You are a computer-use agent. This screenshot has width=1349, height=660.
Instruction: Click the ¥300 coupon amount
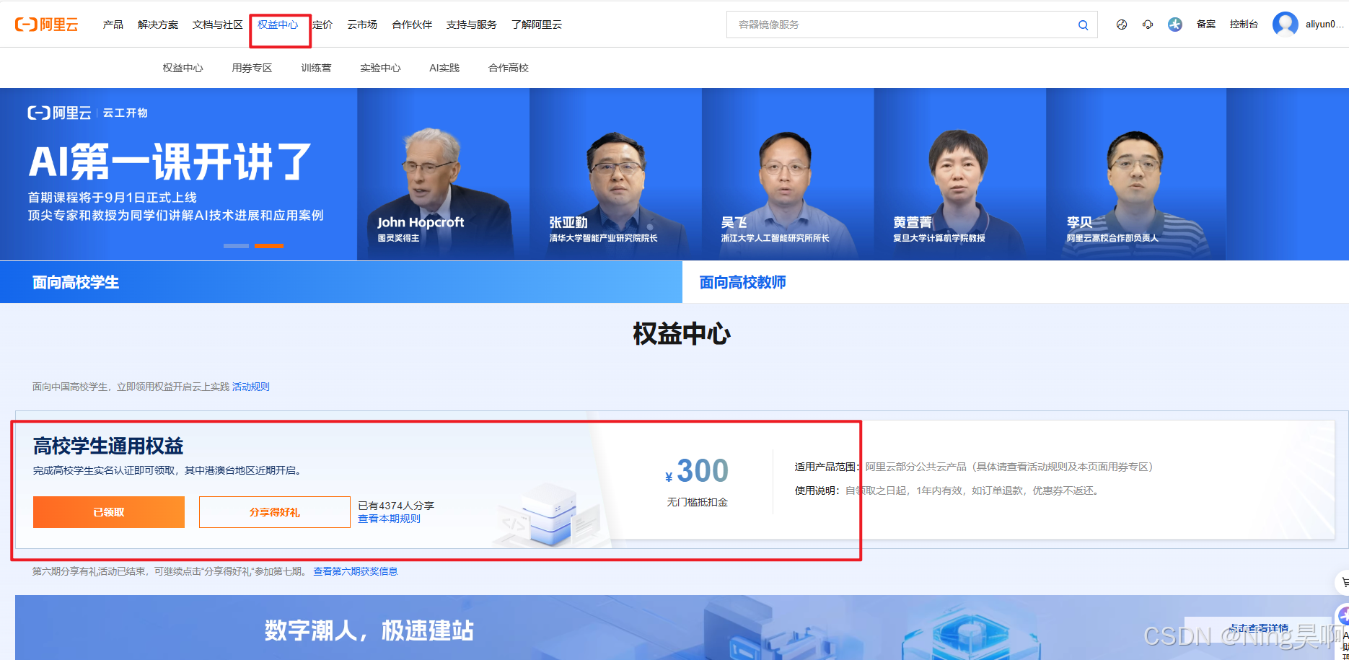pos(697,471)
